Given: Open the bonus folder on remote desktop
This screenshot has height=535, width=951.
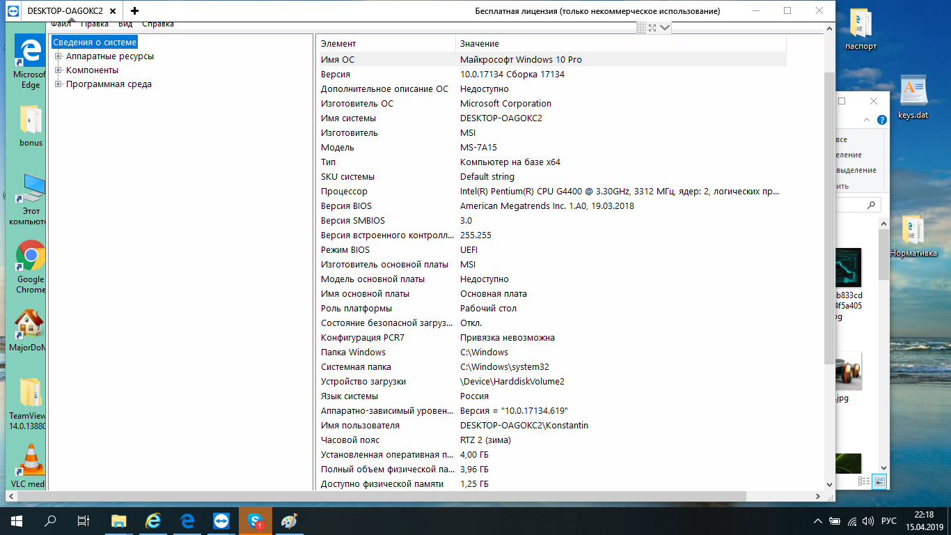Looking at the screenshot, I should click(x=31, y=126).
